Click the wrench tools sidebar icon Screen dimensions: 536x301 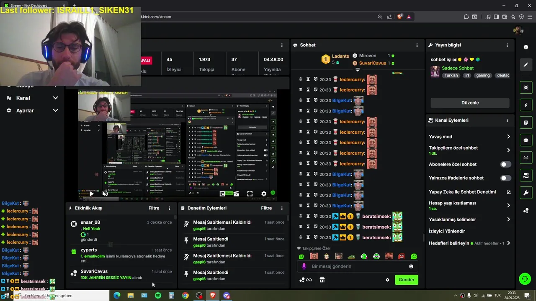pyautogui.click(x=526, y=193)
